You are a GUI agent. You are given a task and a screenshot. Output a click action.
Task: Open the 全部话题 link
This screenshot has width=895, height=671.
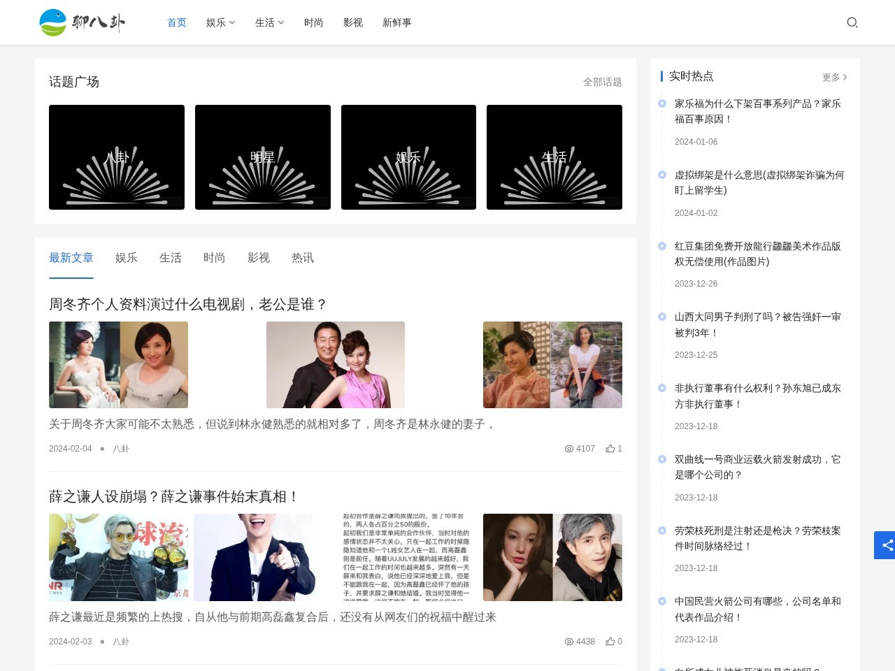[602, 82]
